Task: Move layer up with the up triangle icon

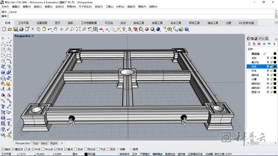Action: click(x=264, y=44)
